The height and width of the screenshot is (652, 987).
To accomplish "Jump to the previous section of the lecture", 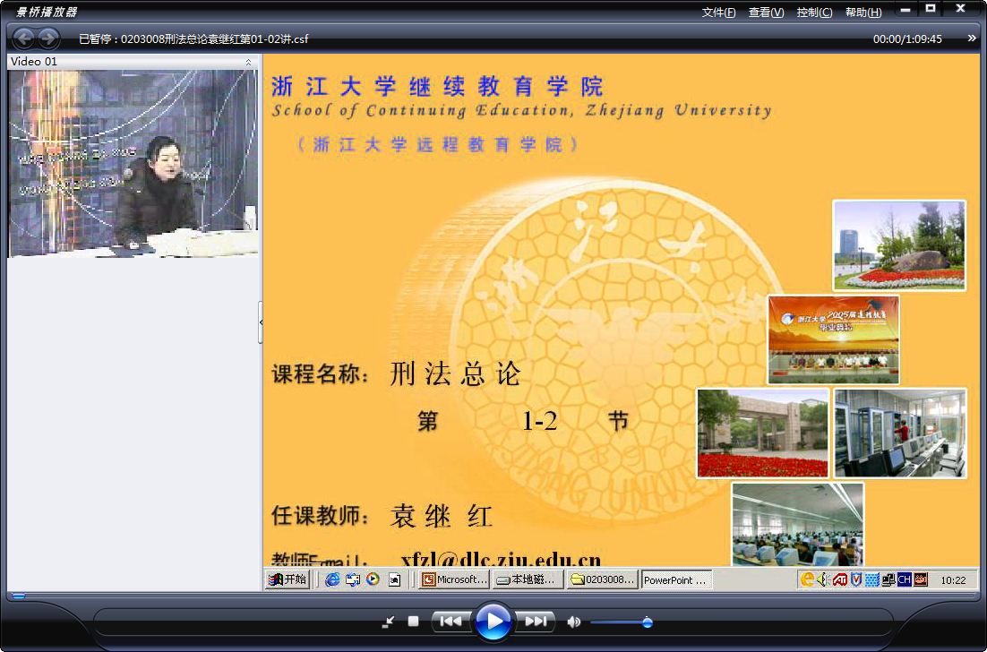I will (x=451, y=622).
